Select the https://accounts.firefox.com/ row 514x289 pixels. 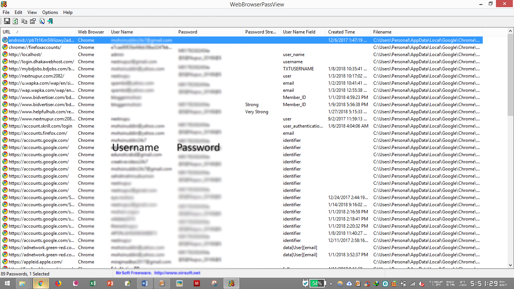coord(242,133)
